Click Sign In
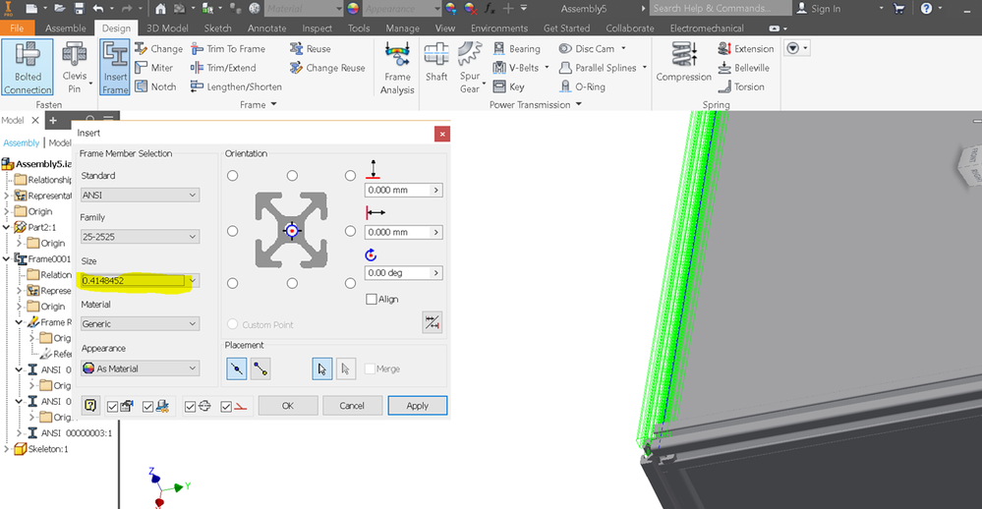Viewport: 982px width, 509px height. point(818,8)
